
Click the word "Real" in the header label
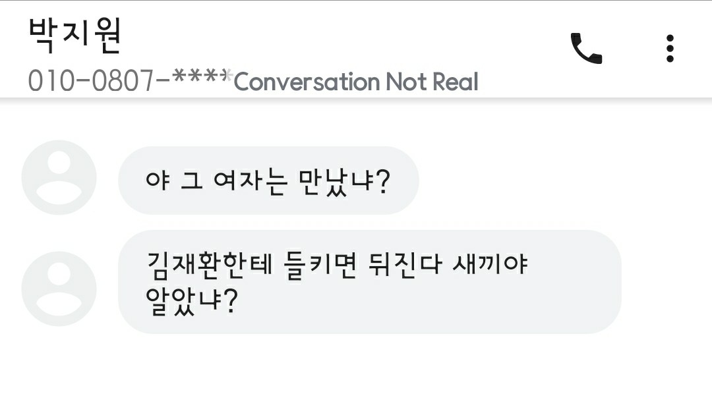455,82
